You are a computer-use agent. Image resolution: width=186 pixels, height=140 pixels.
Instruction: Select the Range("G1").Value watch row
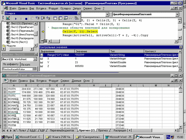pos(109,55)
